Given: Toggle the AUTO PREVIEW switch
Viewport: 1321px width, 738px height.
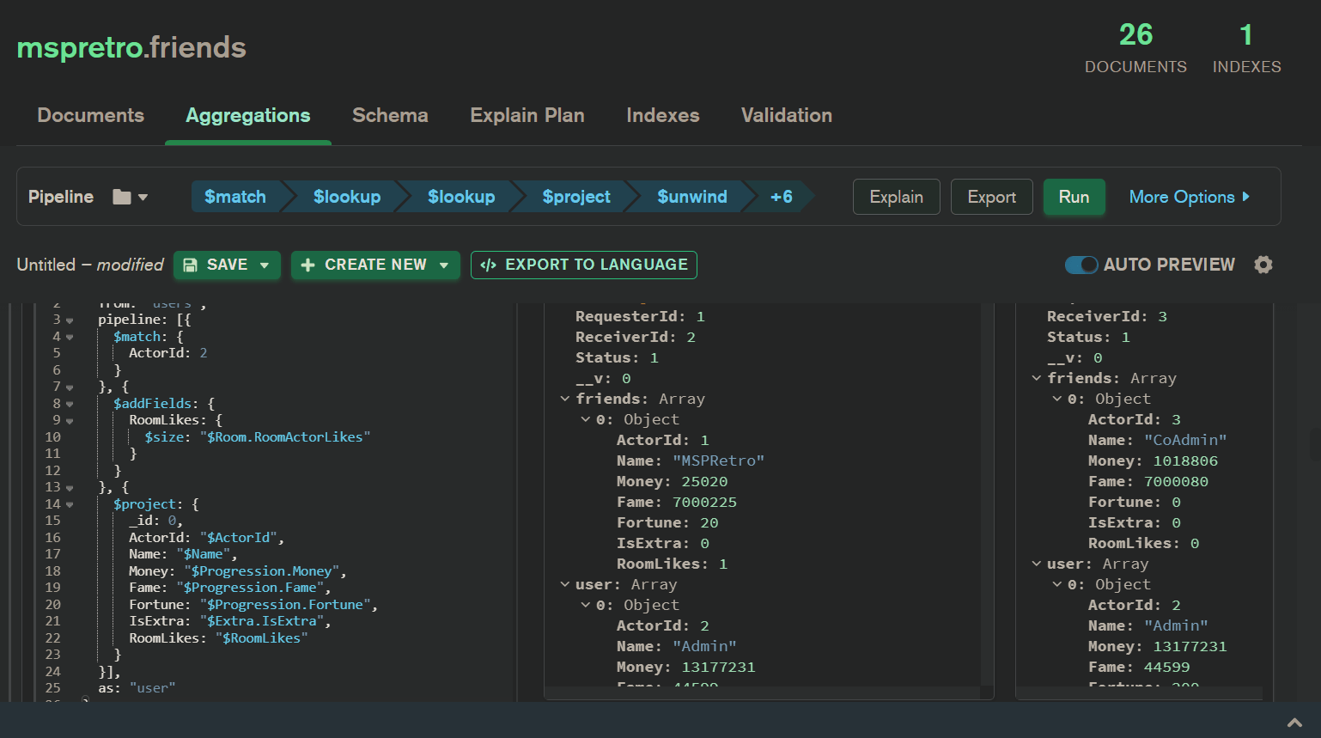Looking at the screenshot, I should (x=1081, y=265).
